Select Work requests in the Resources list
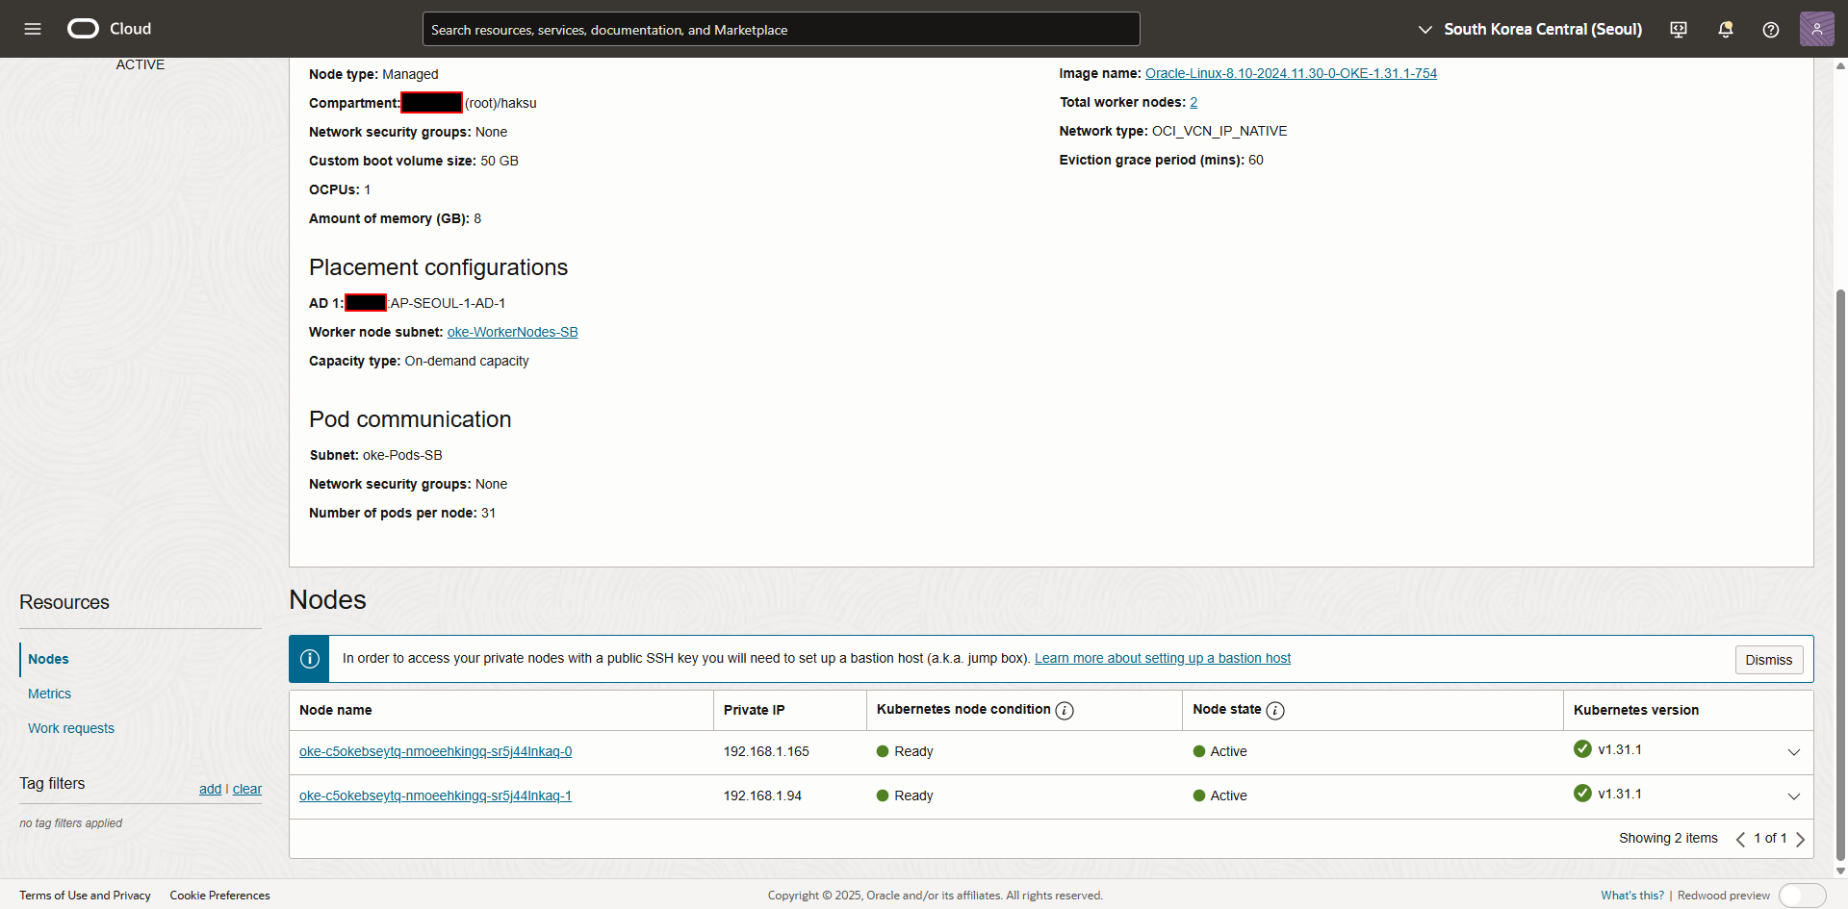 pos(71,728)
